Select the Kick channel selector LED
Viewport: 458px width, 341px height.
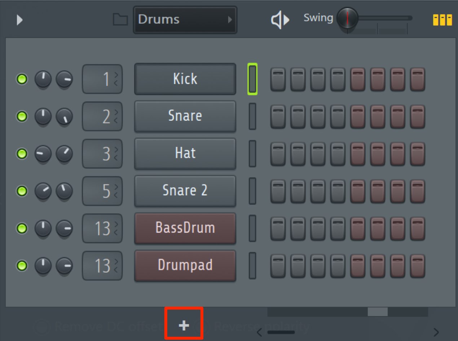pyautogui.click(x=252, y=79)
